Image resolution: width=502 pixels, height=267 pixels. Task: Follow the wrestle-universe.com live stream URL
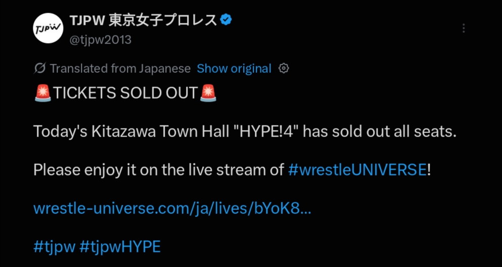[172, 209]
